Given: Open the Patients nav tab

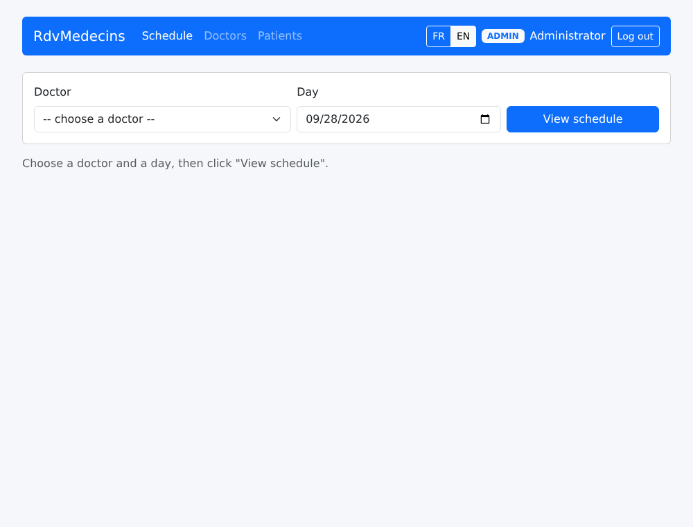Looking at the screenshot, I should (280, 36).
